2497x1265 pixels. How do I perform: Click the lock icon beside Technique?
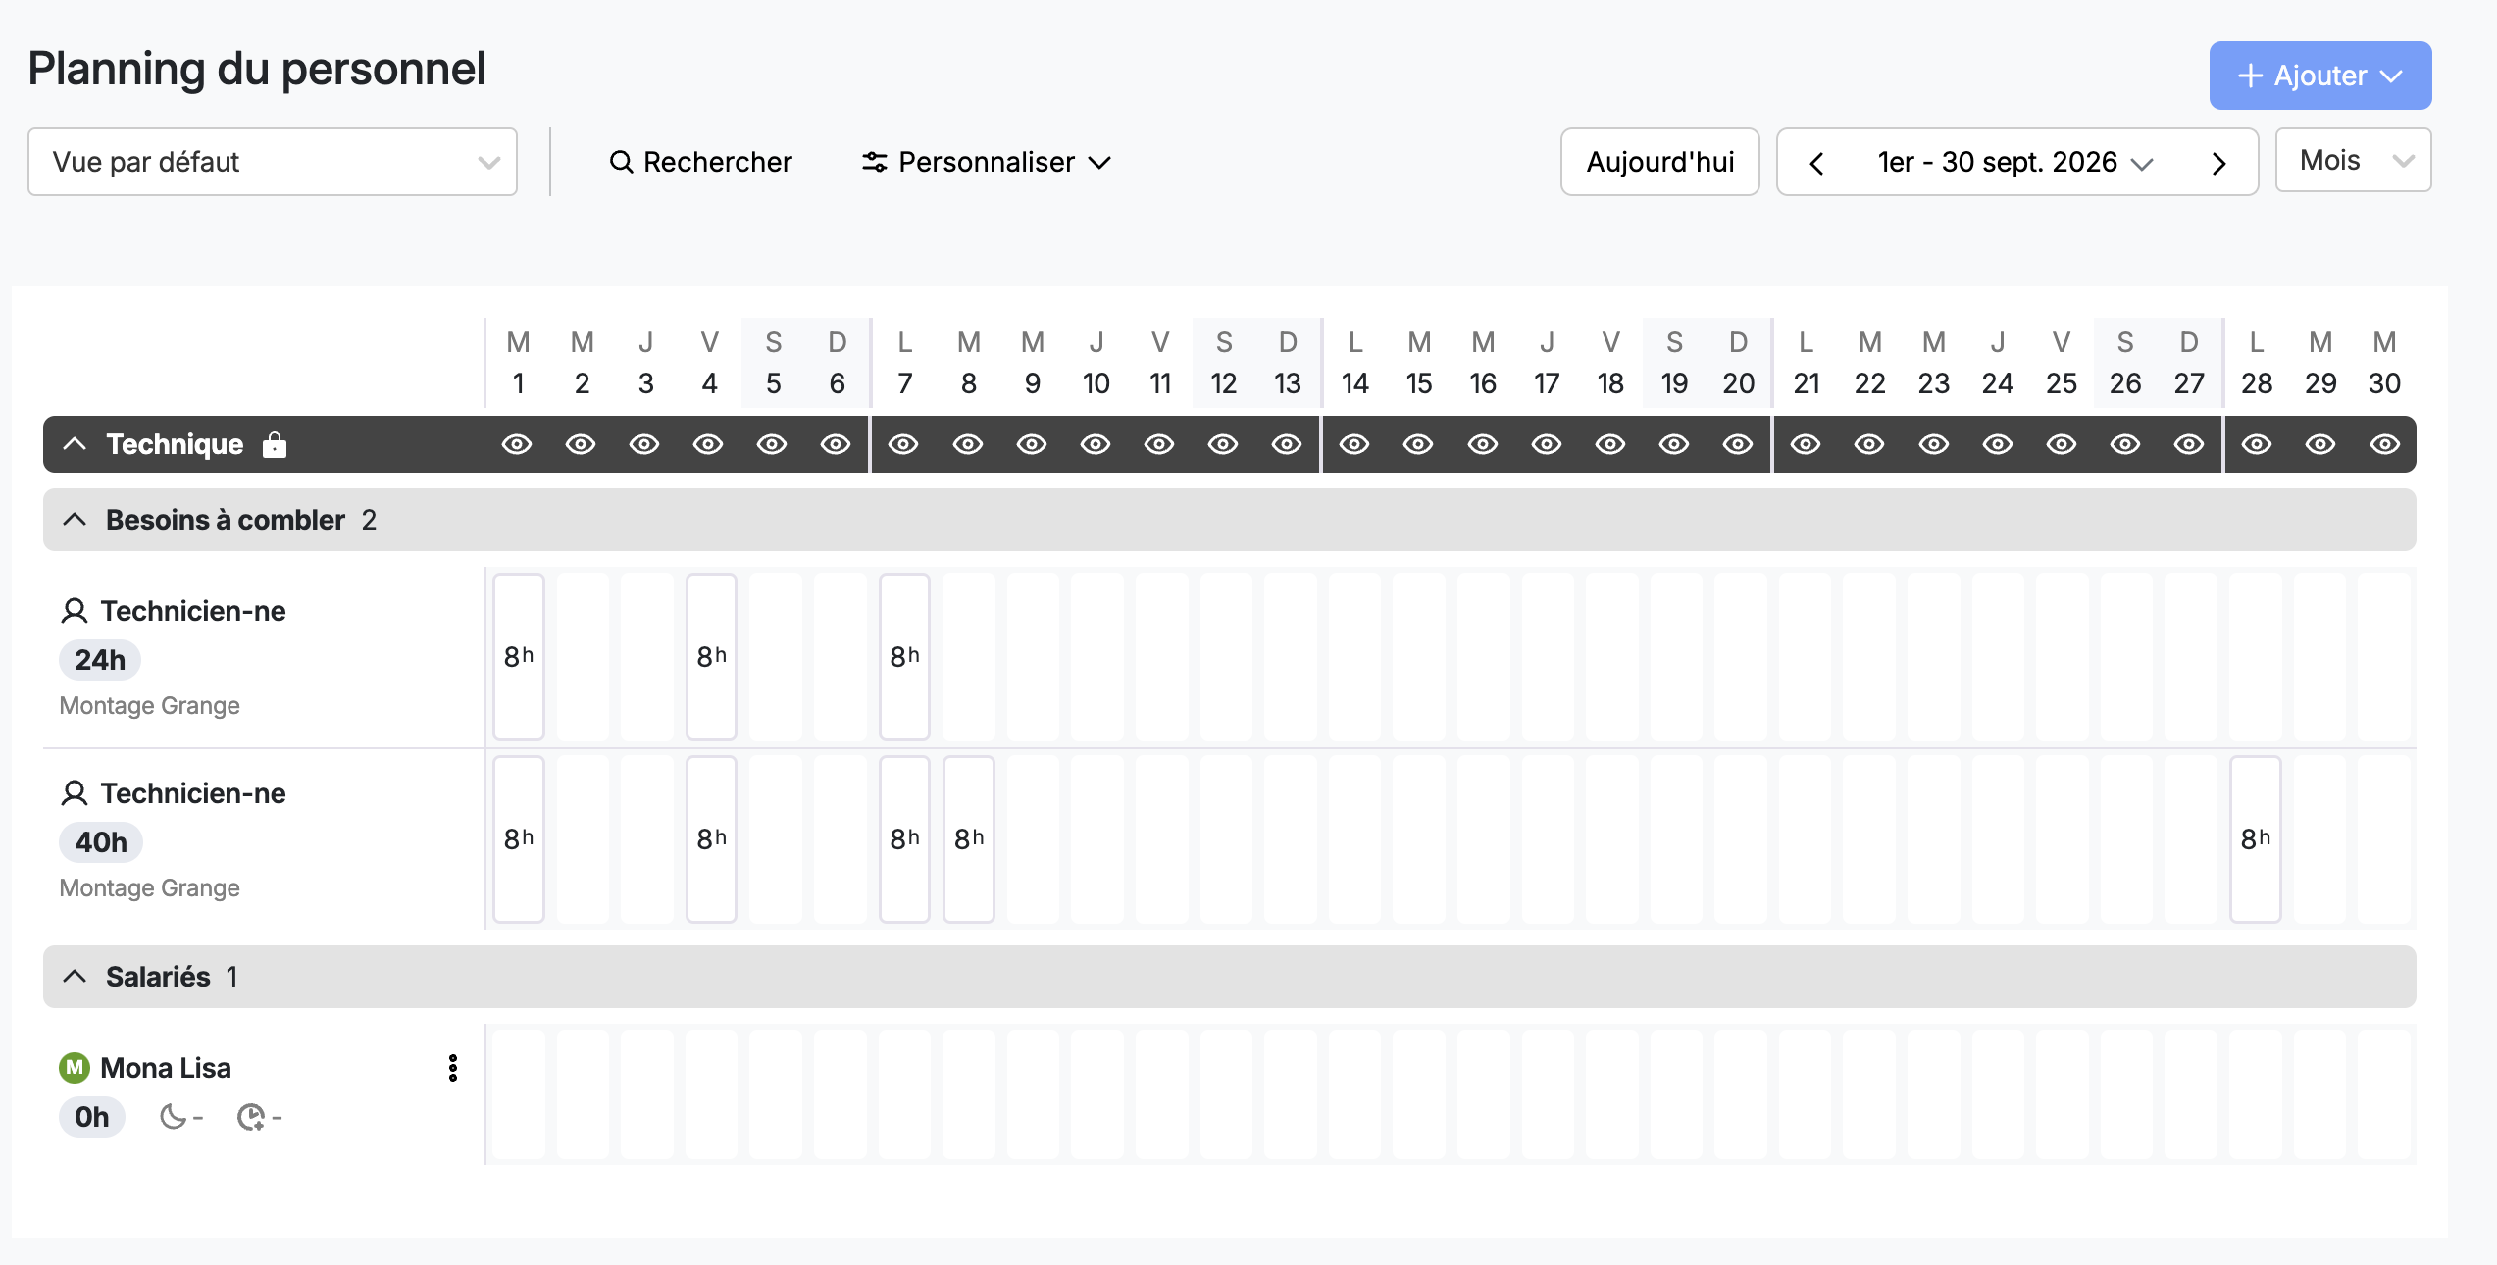pos(275,445)
